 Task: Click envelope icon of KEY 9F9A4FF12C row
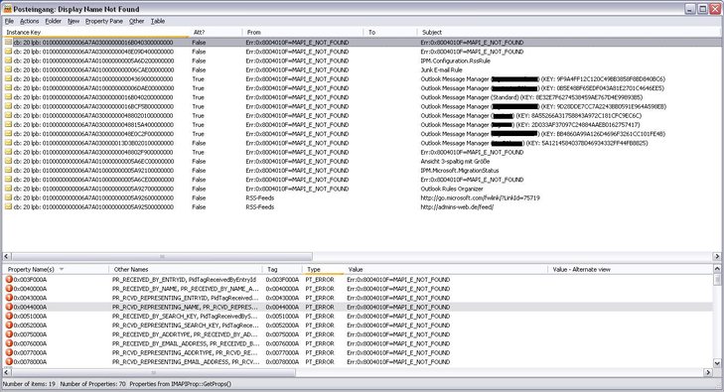pyautogui.click(x=8, y=78)
